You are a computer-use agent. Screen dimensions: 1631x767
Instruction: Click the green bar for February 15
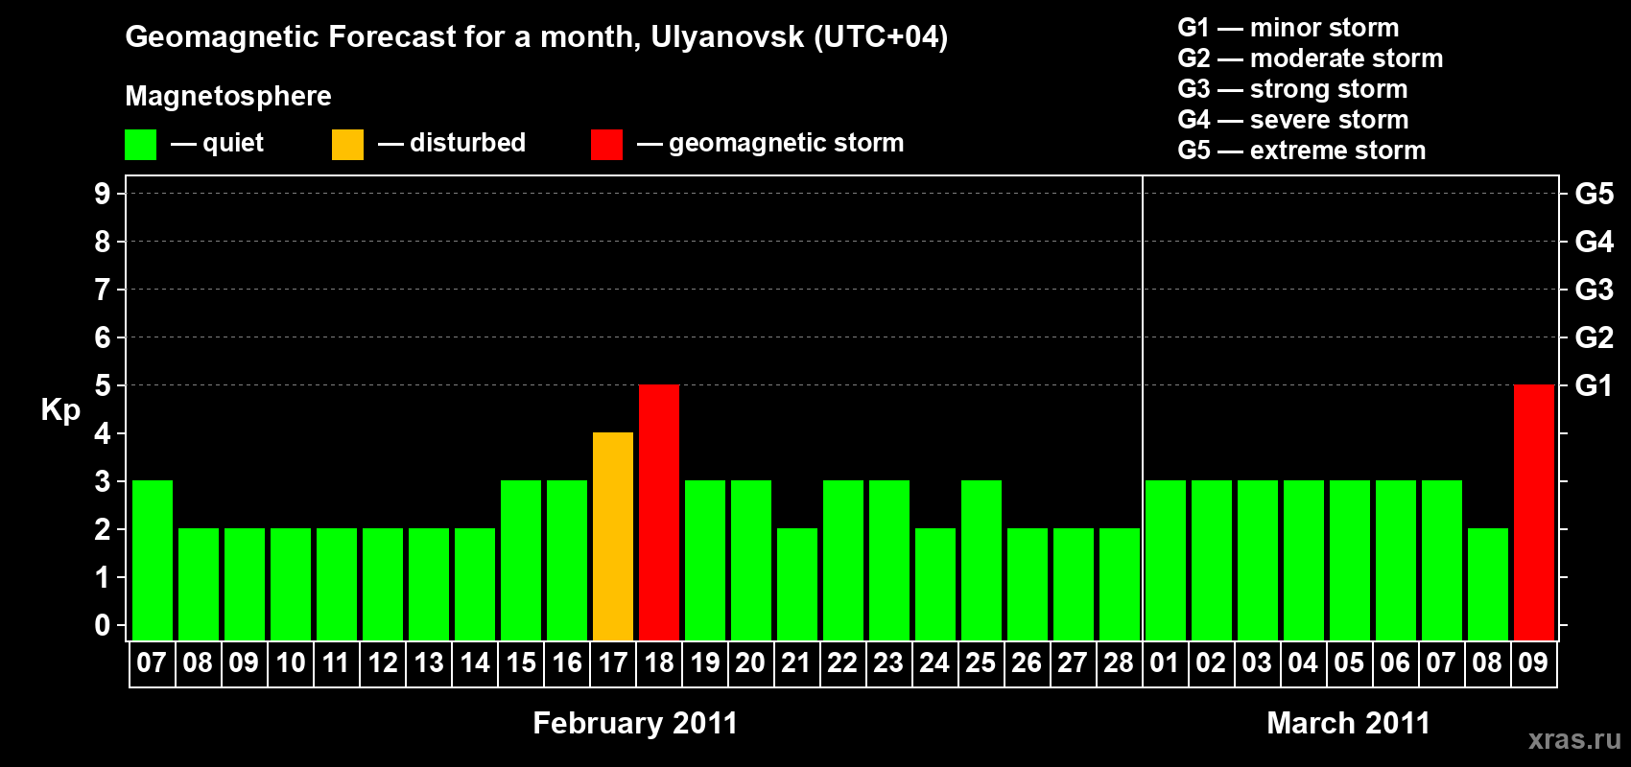pos(521,560)
